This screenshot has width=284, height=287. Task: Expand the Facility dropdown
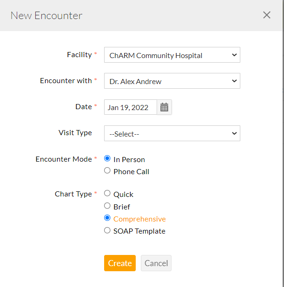(172, 55)
